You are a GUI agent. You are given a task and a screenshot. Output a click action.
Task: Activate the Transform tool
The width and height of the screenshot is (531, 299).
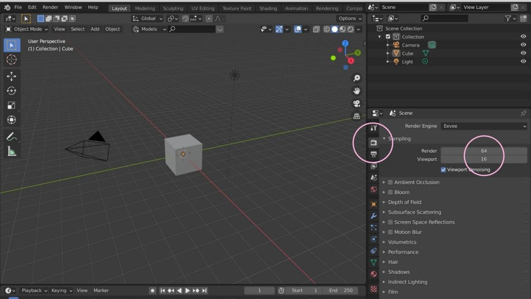[x=11, y=120]
